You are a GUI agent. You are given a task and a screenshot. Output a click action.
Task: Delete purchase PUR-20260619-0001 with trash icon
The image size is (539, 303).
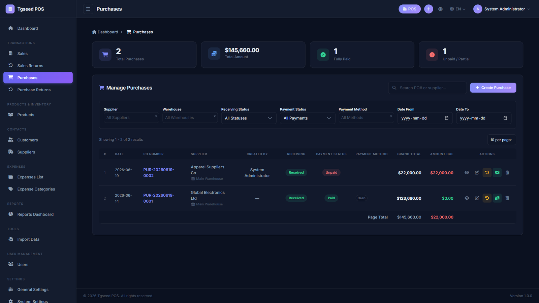[x=507, y=198]
